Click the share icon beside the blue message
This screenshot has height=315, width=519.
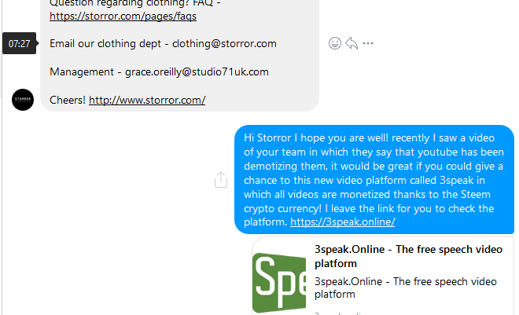point(221,180)
